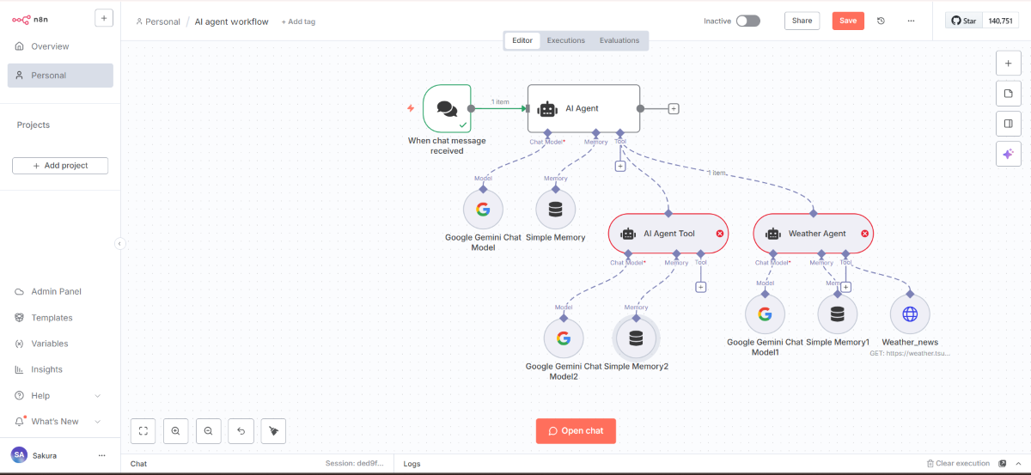
Task: Collapse the left sidebar arrow
Action: (x=120, y=244)
